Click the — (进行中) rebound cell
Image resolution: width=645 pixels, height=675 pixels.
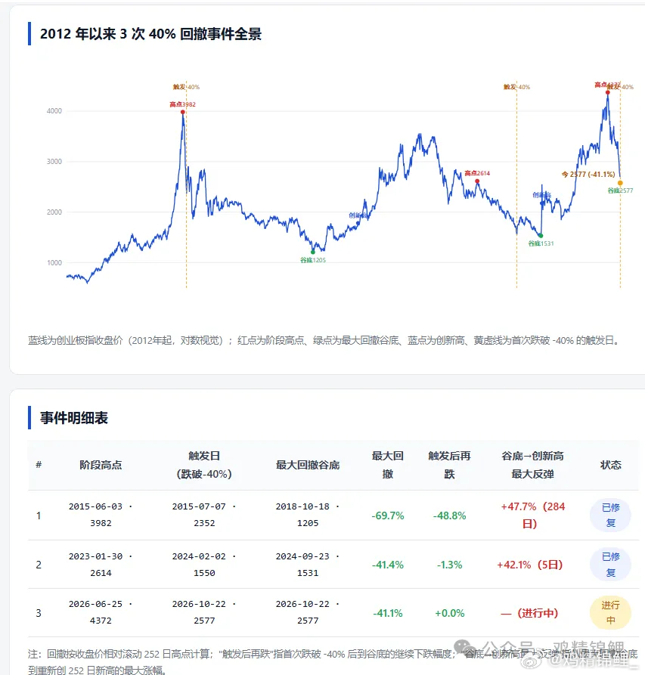click(x=529, y=613)
